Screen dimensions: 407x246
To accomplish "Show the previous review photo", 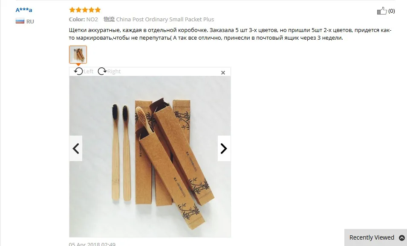I will (76, 149).
